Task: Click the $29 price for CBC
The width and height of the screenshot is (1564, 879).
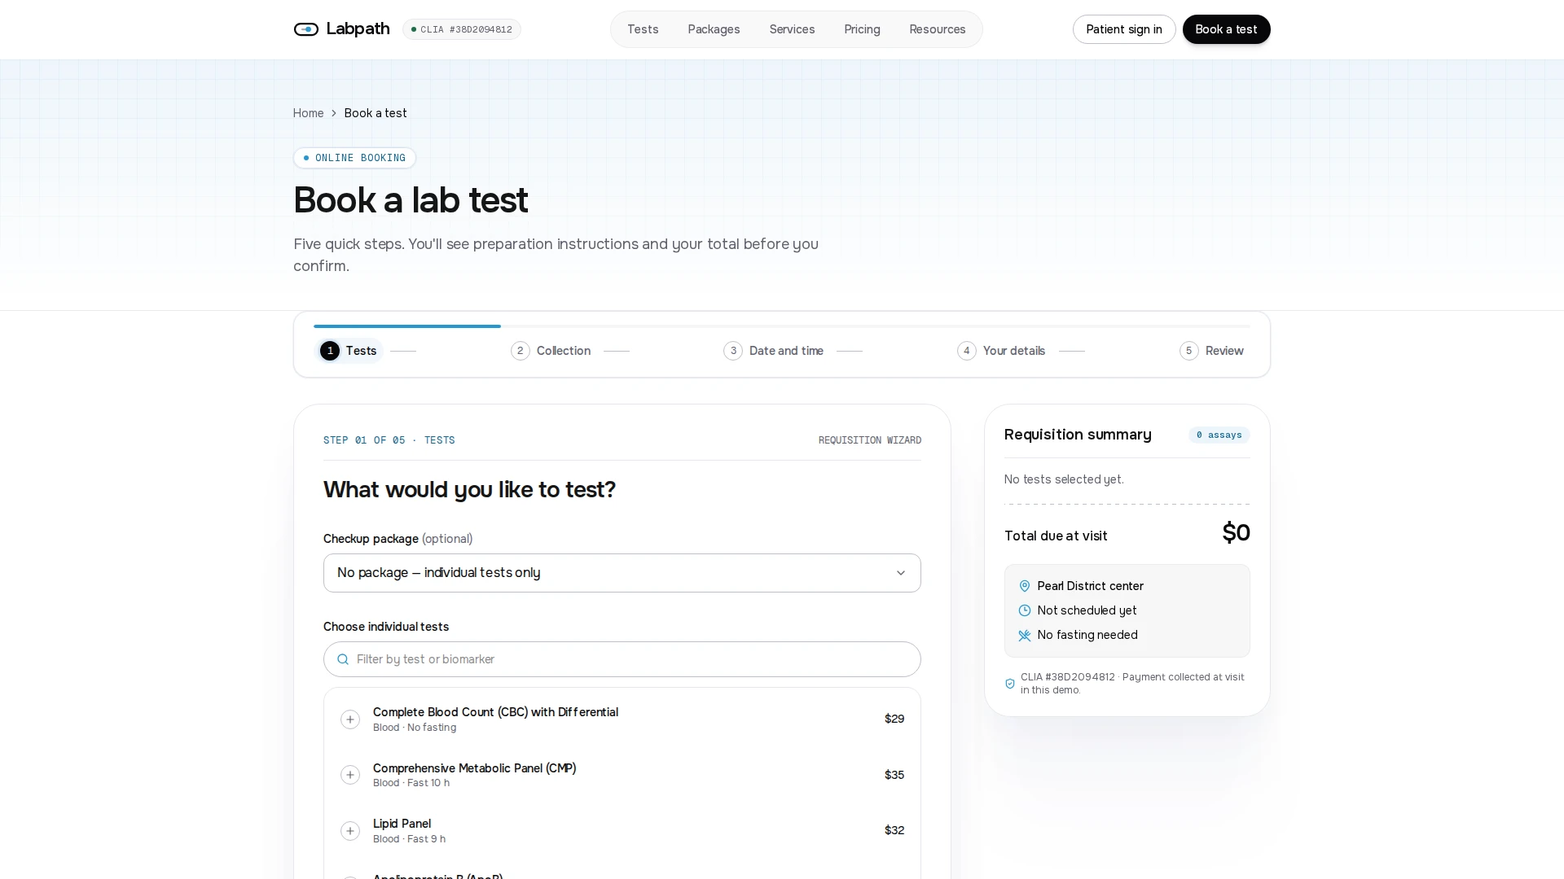Action: (894, 719)
